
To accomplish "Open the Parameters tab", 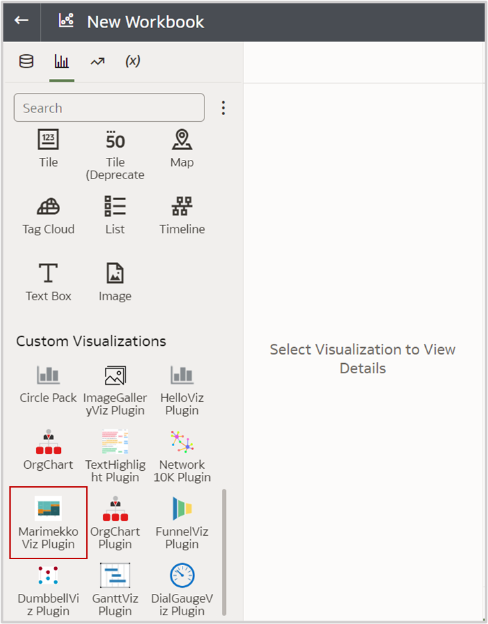I will pos(132,61).
